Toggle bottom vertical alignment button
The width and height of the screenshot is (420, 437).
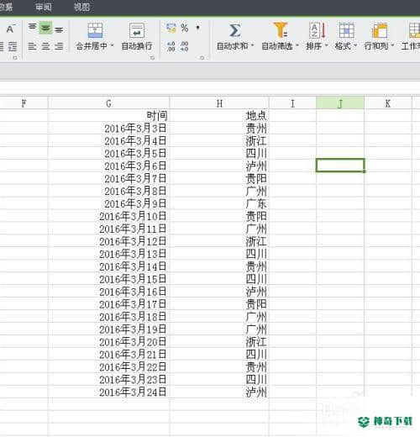click(x=59, y=29)
